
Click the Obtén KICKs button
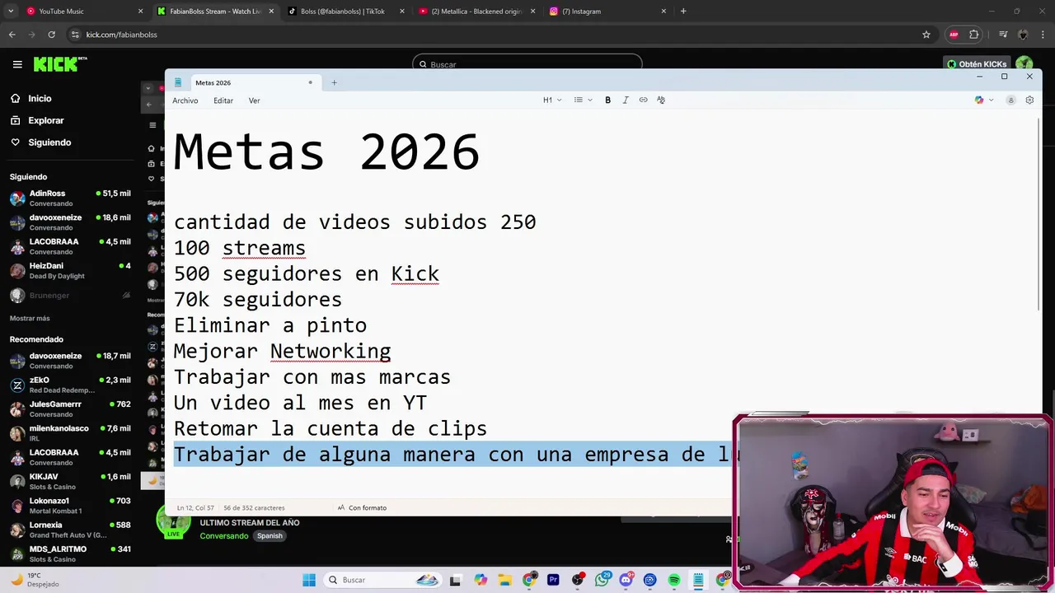(x=978, y=64)
